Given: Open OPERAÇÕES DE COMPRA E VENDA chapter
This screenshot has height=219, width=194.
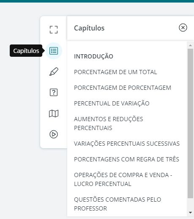Looking at the screenshot, I should point(123,179).
